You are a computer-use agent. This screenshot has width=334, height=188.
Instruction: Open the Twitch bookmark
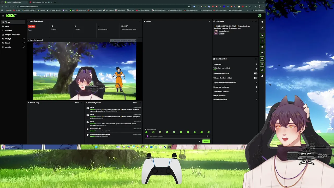[x=65, y=10]
